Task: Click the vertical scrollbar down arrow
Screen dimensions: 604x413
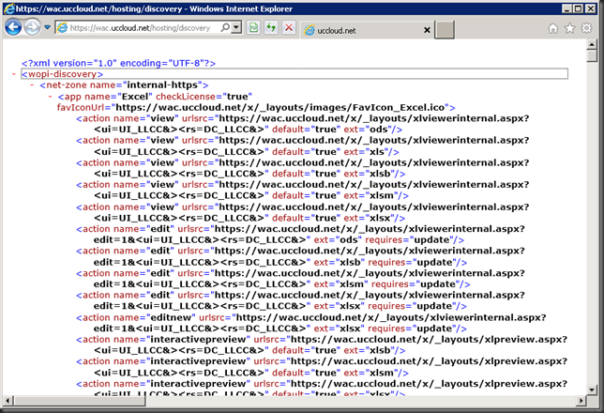Action: point(592,390)
